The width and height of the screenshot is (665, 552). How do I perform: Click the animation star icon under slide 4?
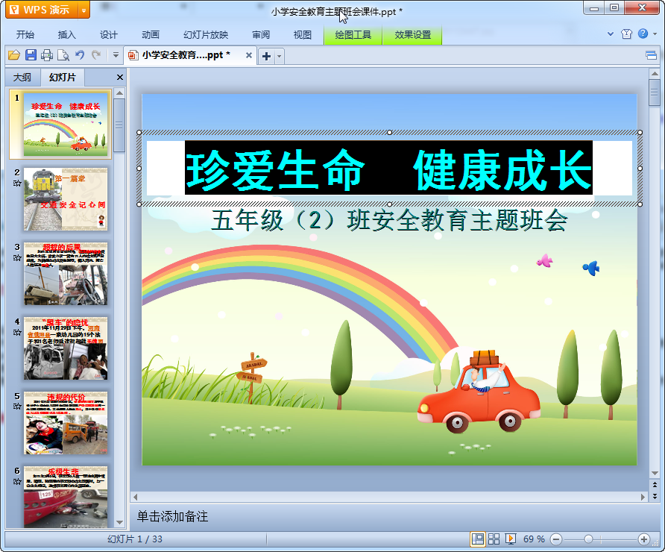point(17,332)
